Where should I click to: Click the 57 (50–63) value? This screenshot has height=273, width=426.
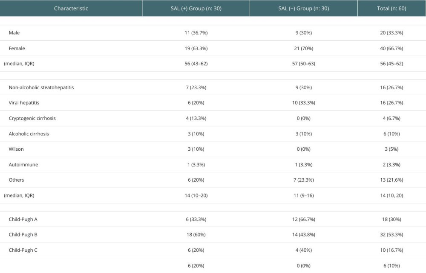coord(303,64)
